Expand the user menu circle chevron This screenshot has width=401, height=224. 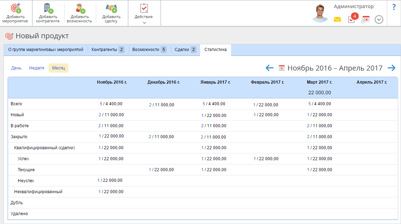[379, 19]
